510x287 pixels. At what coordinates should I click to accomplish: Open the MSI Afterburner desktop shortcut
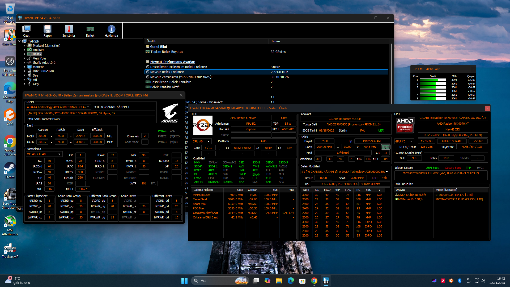[10, 225]
